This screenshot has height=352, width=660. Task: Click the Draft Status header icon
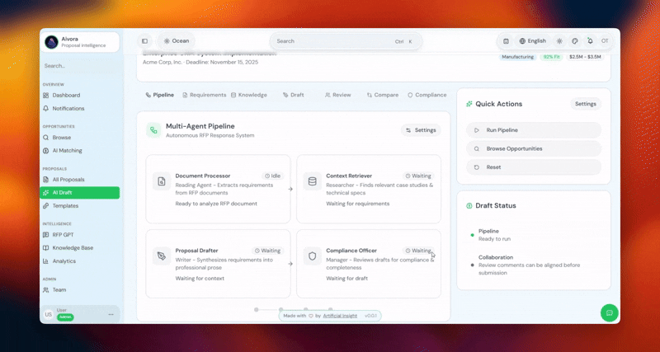tap(469, 205)
